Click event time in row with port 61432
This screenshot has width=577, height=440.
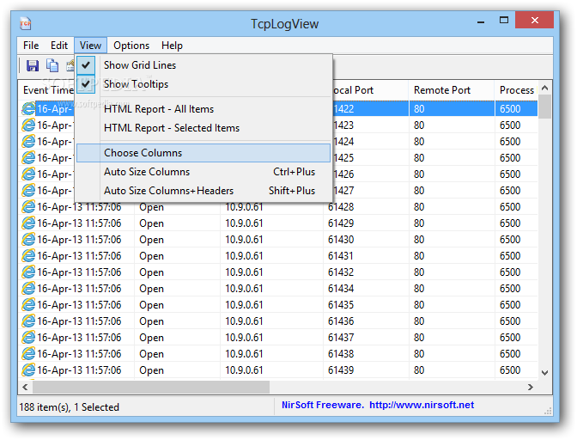[x=79, y=272]
